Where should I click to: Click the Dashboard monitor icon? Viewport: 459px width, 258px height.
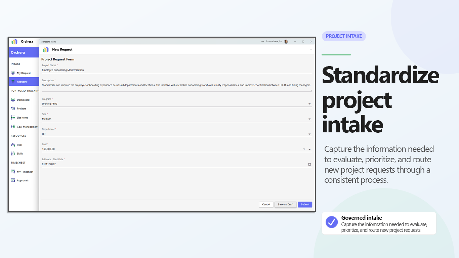13,100
